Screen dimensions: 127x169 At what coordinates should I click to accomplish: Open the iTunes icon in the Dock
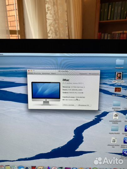54,168
